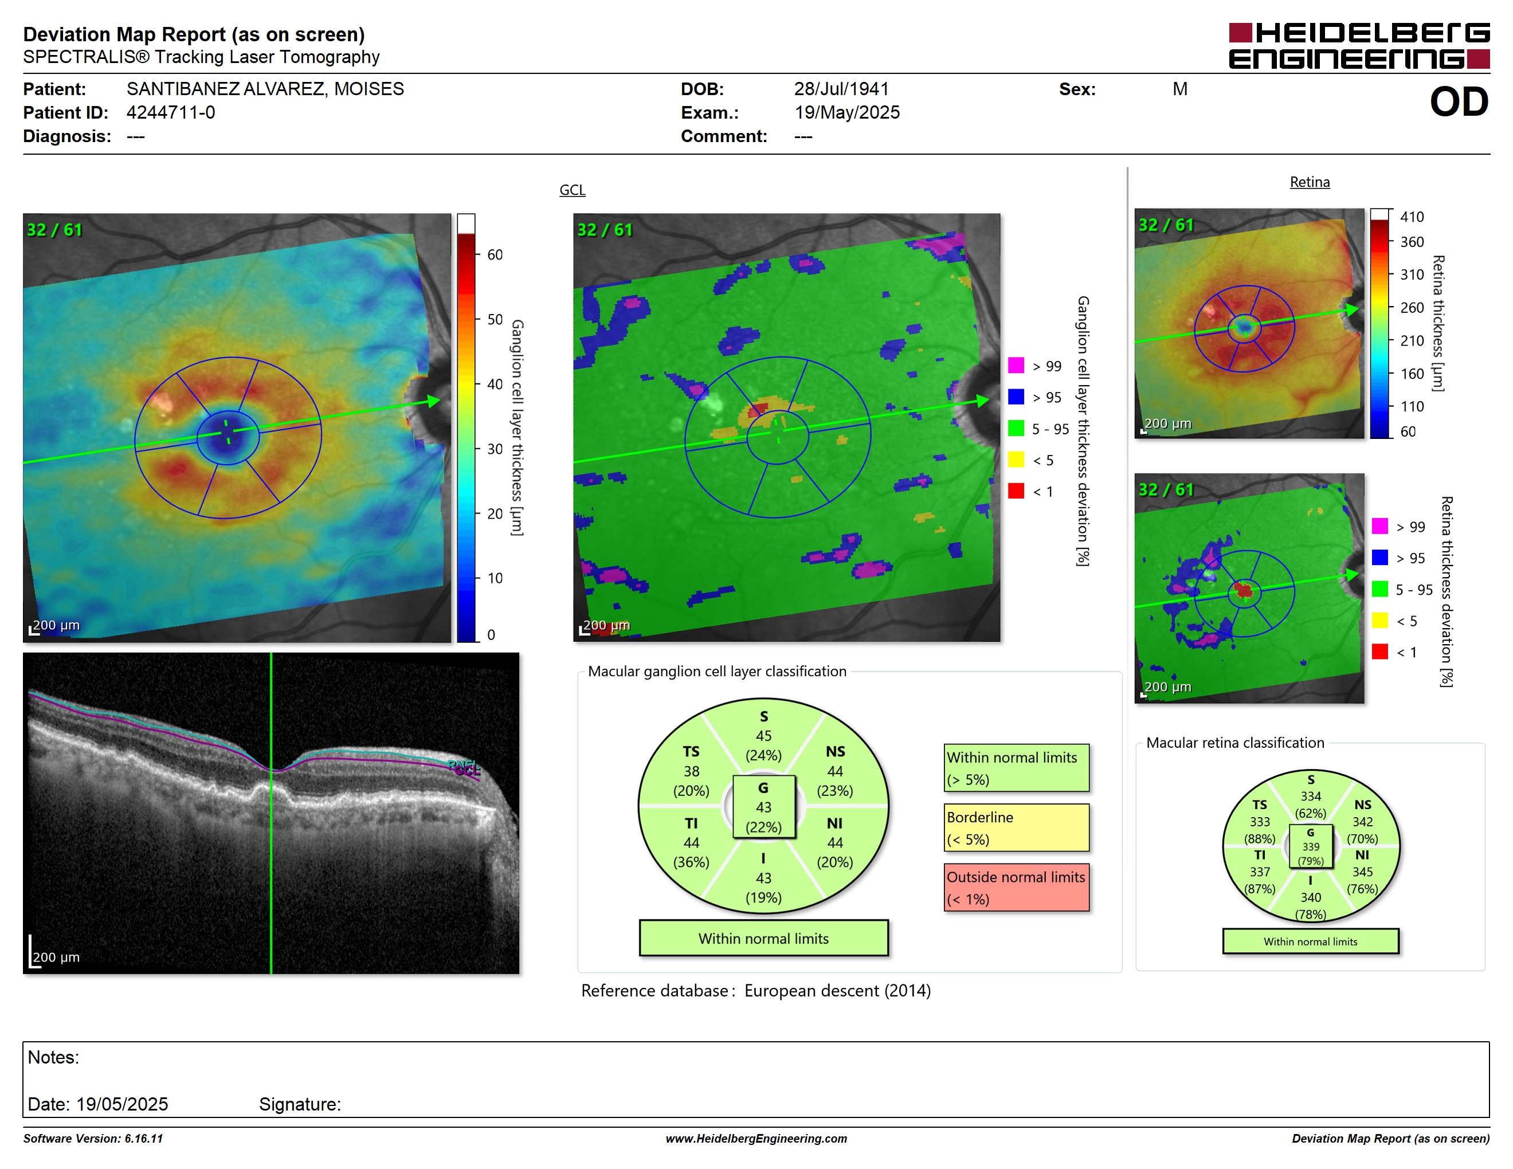The width and height of the screenshot is (1513, 1169).
Task: Click 'Macular ganglion cell layer classification' heading
Action: [717, 671]
